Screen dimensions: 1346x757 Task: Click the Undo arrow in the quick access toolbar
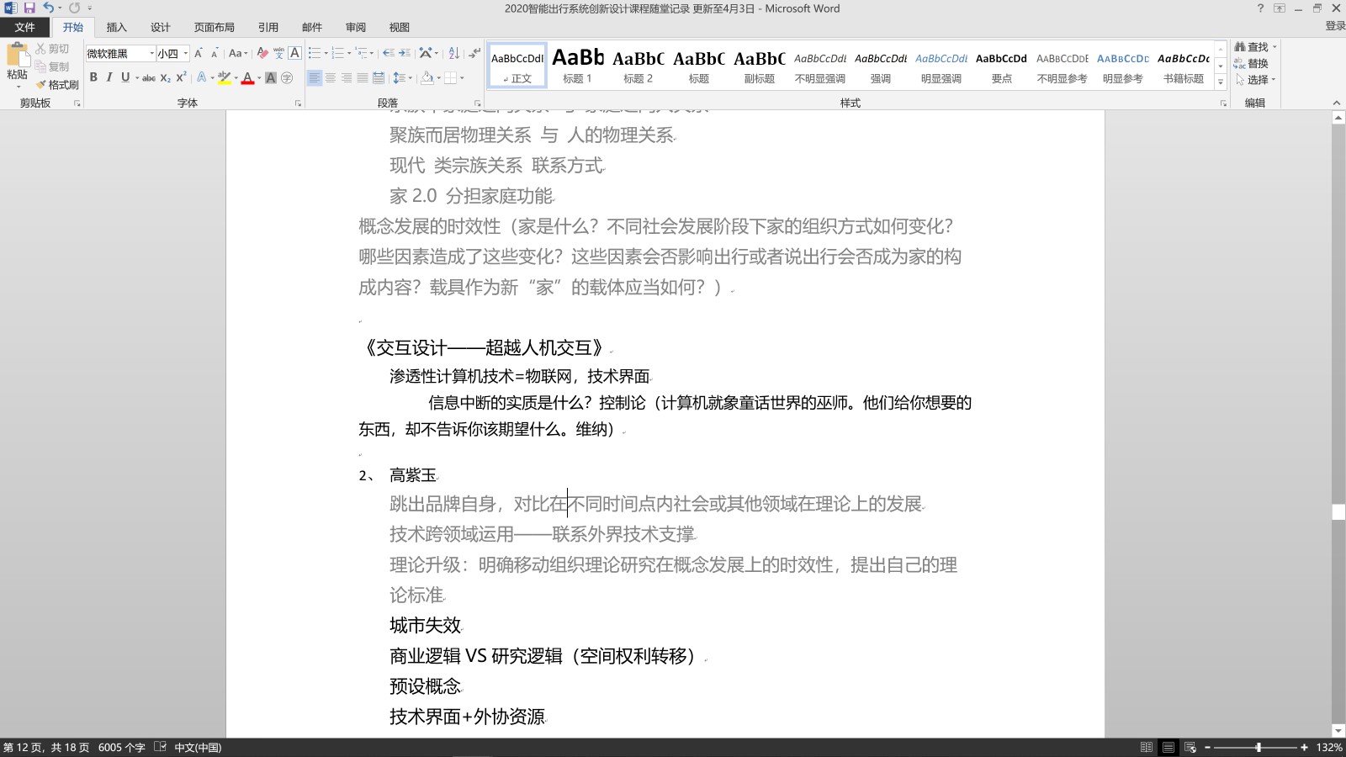pos(48,8)
